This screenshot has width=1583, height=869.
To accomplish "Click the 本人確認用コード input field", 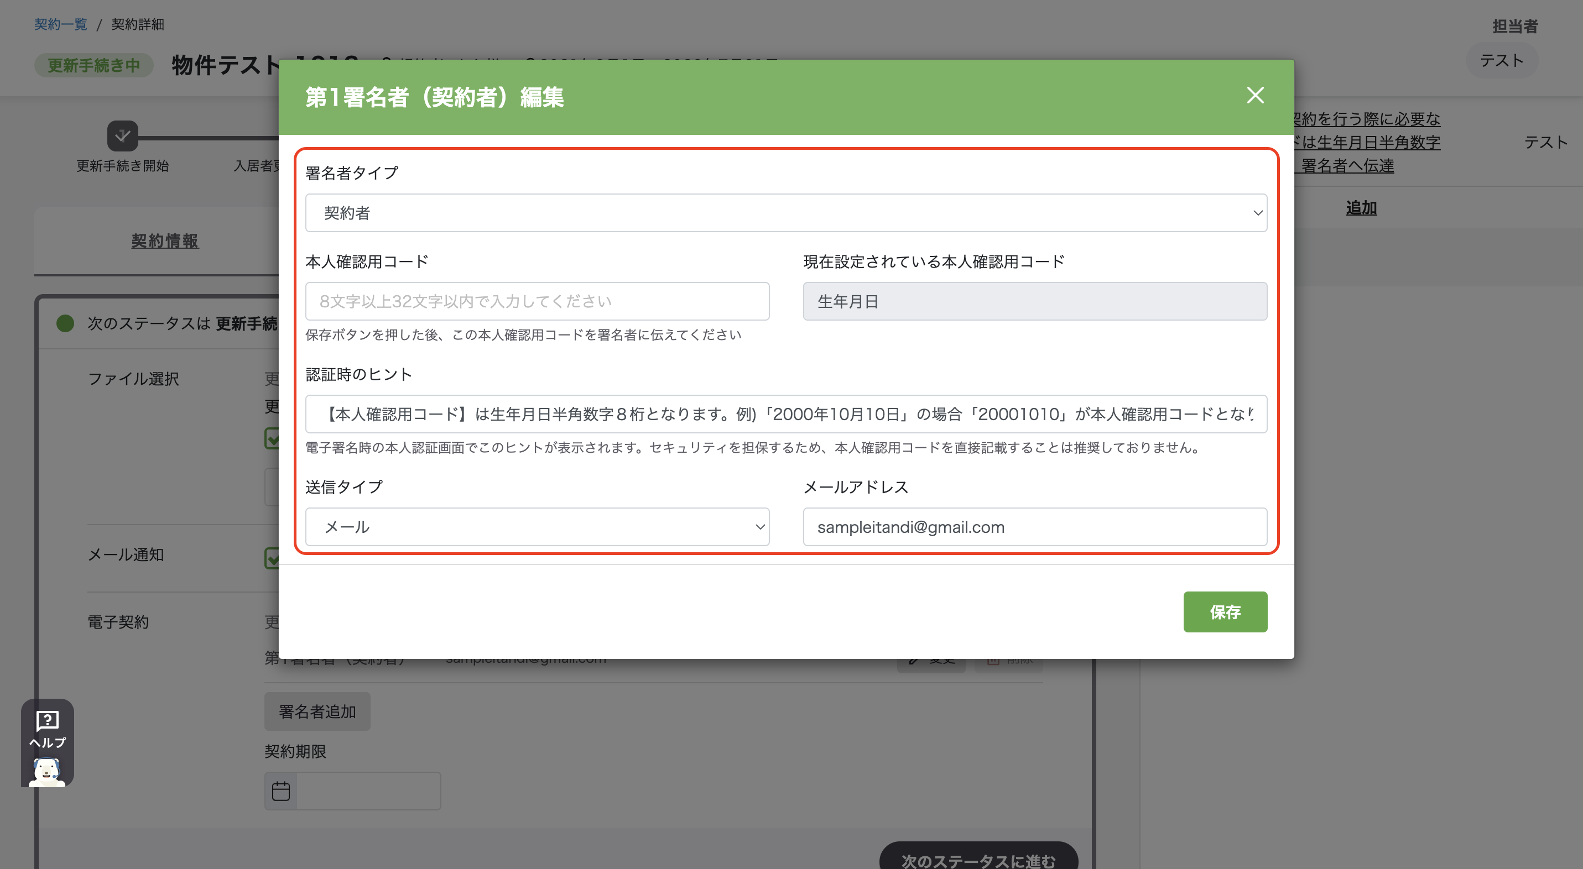I will click(537, 301).
